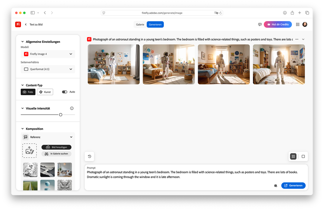Viewport: 324px width, 210px height.
Task: Click the In Galerie suchen button
Action: pyautogui.click(x=56, y=154)
